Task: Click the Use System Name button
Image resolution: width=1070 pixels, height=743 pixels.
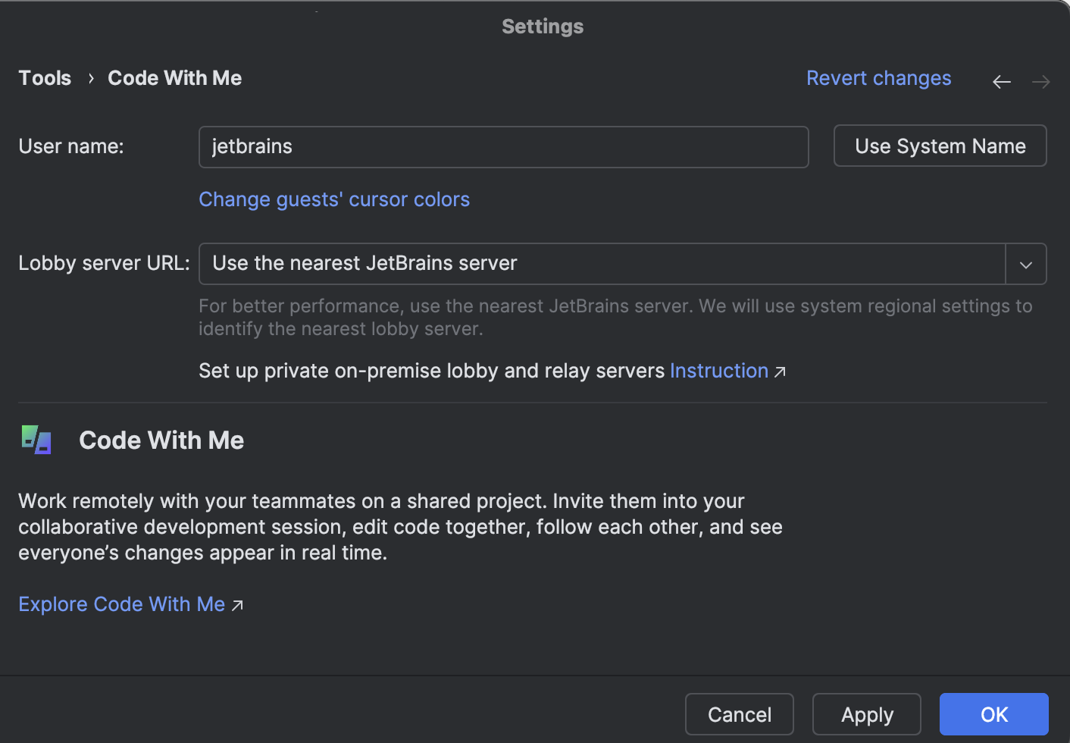Action: coord(940,146)
